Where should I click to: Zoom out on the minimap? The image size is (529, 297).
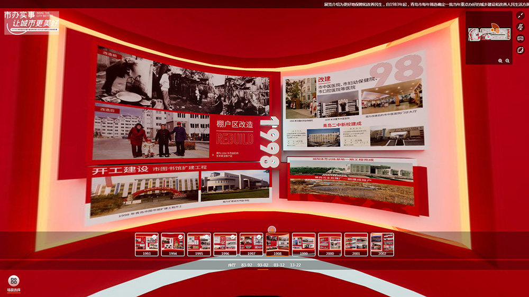[508, 61]
